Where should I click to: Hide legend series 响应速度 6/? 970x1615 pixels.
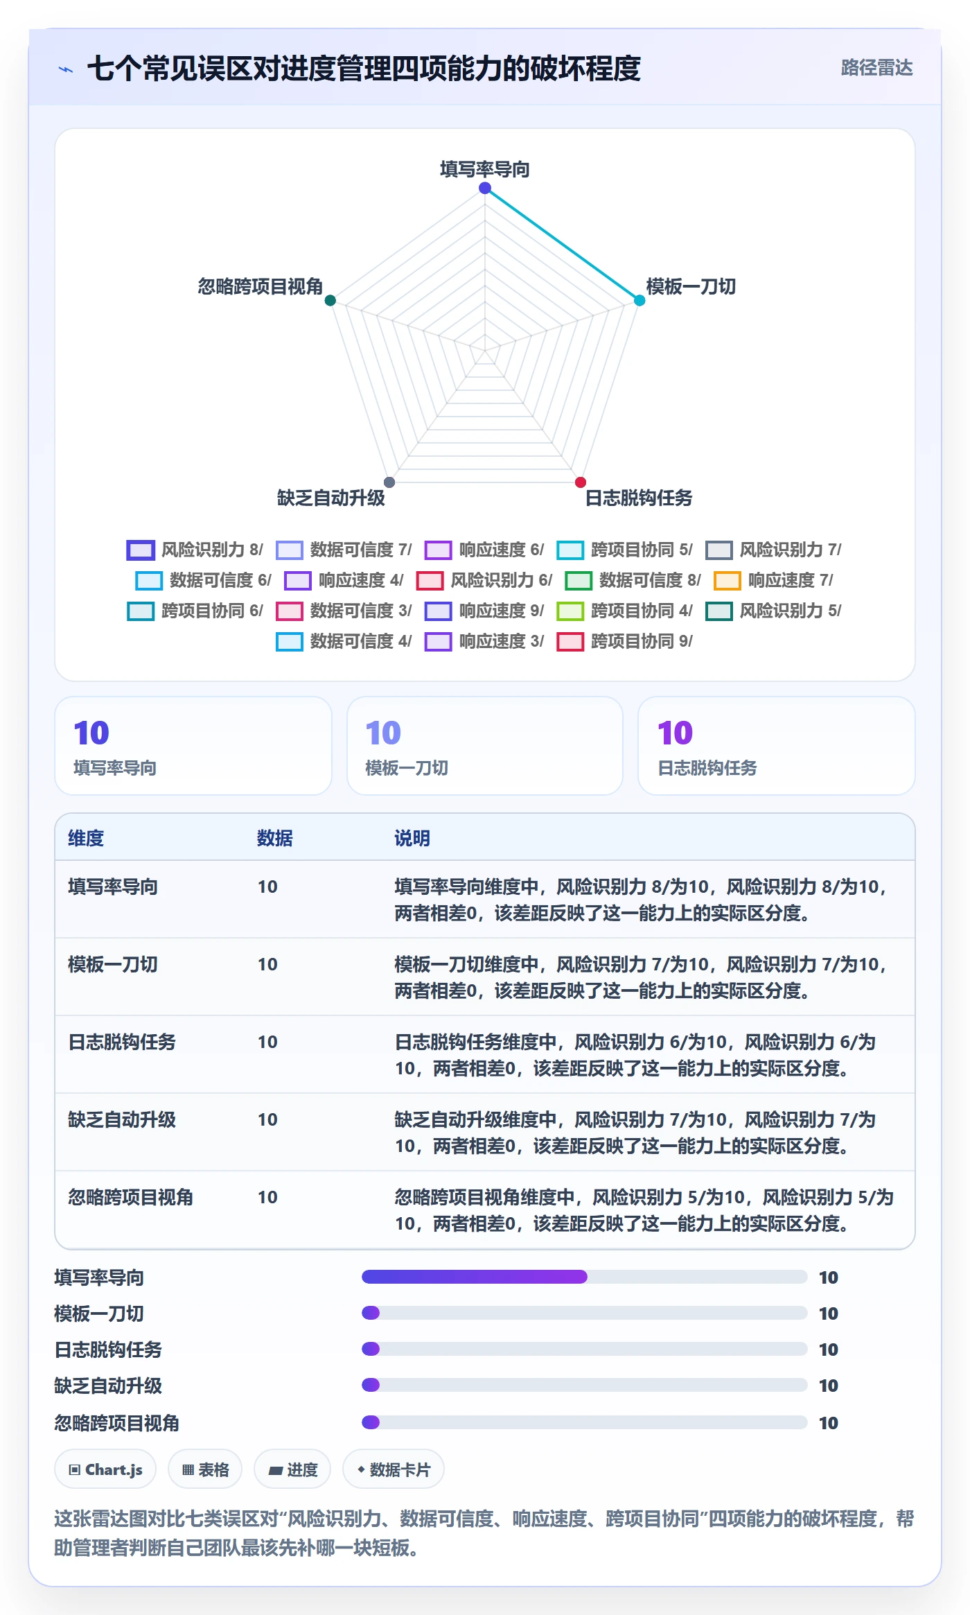[484, 550]
